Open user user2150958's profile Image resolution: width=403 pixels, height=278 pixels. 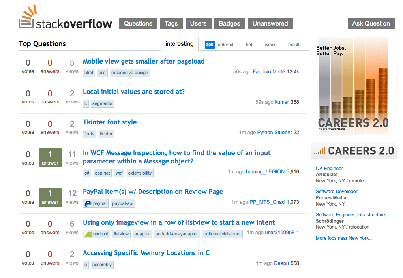(x=279, y=232)
